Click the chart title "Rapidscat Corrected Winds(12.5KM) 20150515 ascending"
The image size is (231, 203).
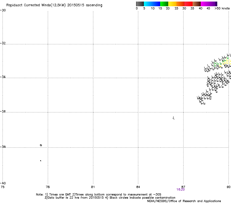pyautogui.click(x=54, y=5)
